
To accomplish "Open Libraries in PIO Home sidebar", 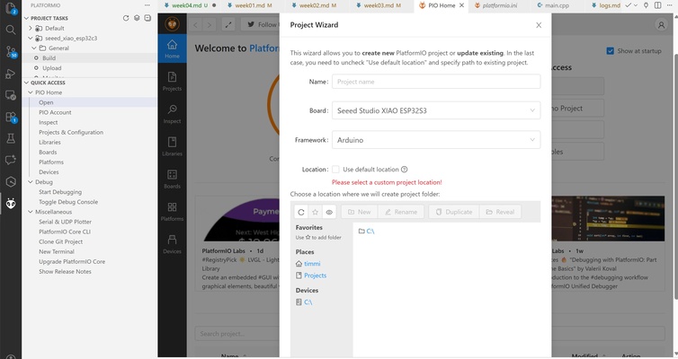I will (172, 146).
